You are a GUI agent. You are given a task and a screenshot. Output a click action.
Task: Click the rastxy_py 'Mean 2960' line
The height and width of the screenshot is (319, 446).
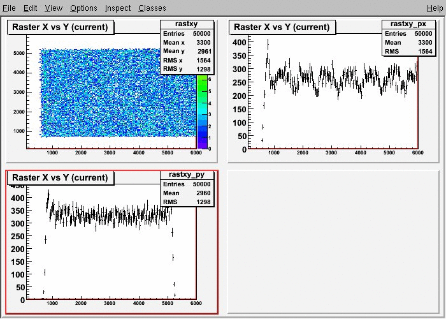coord(187,193)
